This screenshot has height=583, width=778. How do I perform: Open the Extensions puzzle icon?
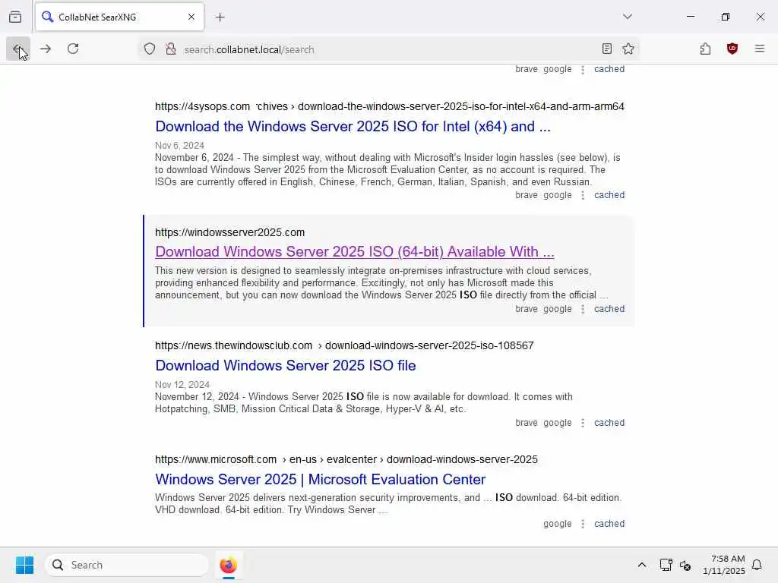(705, 49)
